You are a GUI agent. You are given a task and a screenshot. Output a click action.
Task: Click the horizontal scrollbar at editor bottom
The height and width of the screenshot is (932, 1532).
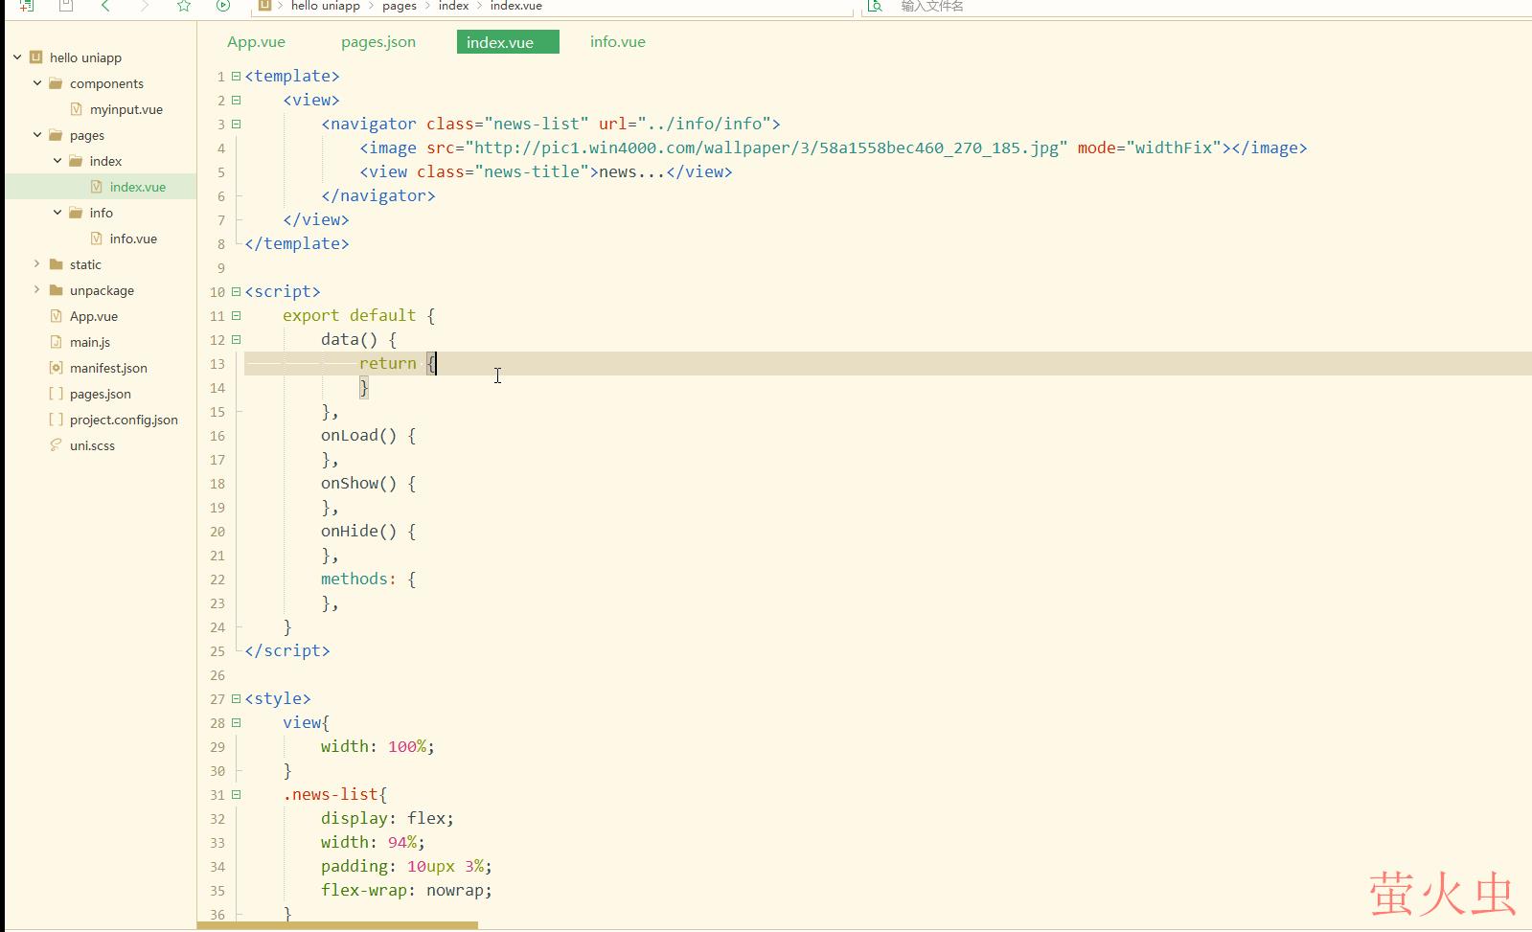tap(337, 925)
